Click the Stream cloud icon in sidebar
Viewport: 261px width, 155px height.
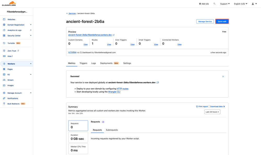(4, 80)
